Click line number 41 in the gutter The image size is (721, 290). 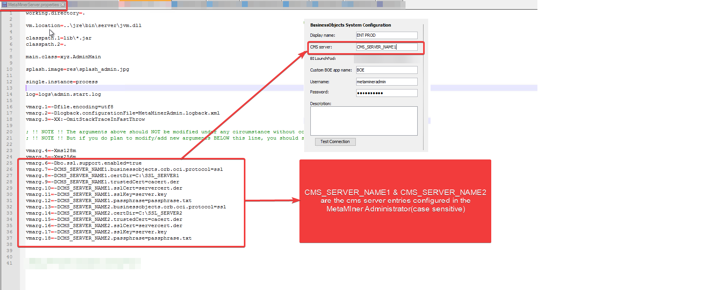pyautogui.click(x=9, y=263)
